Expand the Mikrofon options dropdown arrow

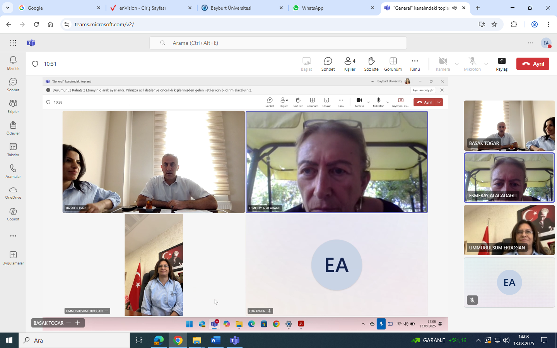pyautogui.click(x=486, y=64)
